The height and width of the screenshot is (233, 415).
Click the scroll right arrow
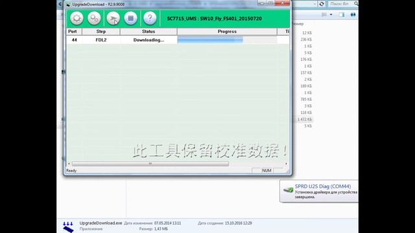pos(286,164)
